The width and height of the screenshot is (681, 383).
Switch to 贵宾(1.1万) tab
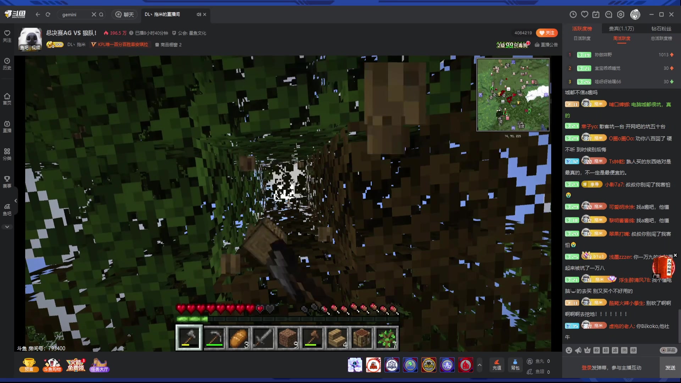(x=621, y=29)
